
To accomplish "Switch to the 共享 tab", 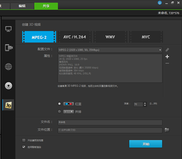I will [x=46, y=6].
